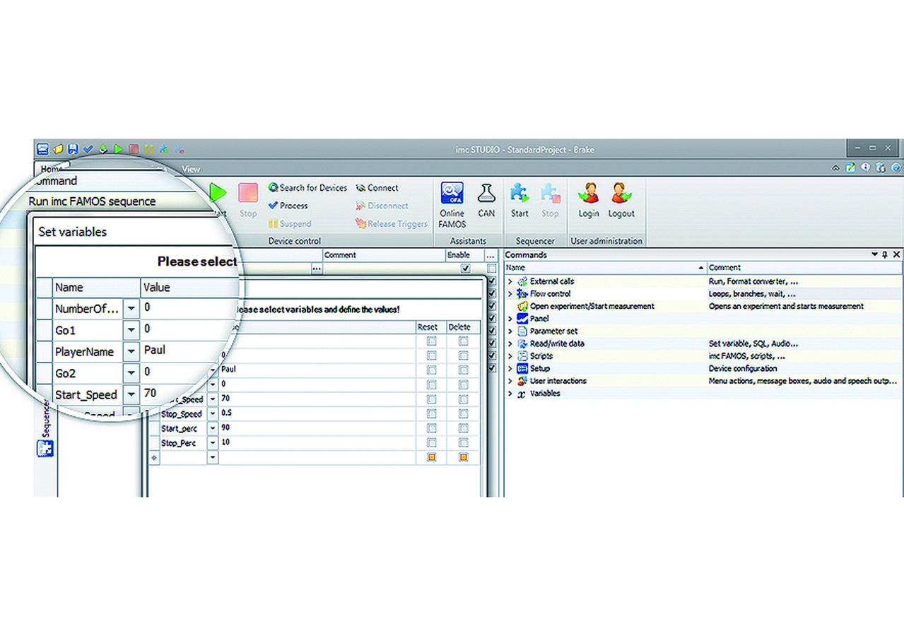
Task: Click the ellipsis browse button beside the Comment field
Action: coord(316,269)
